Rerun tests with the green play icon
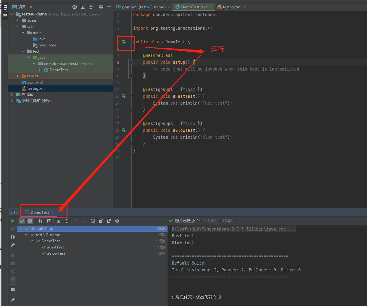Screen dimensions: 367x306 13,221
